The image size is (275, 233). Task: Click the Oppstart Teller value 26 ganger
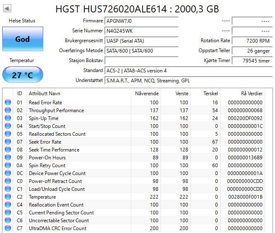click(252, 50)
